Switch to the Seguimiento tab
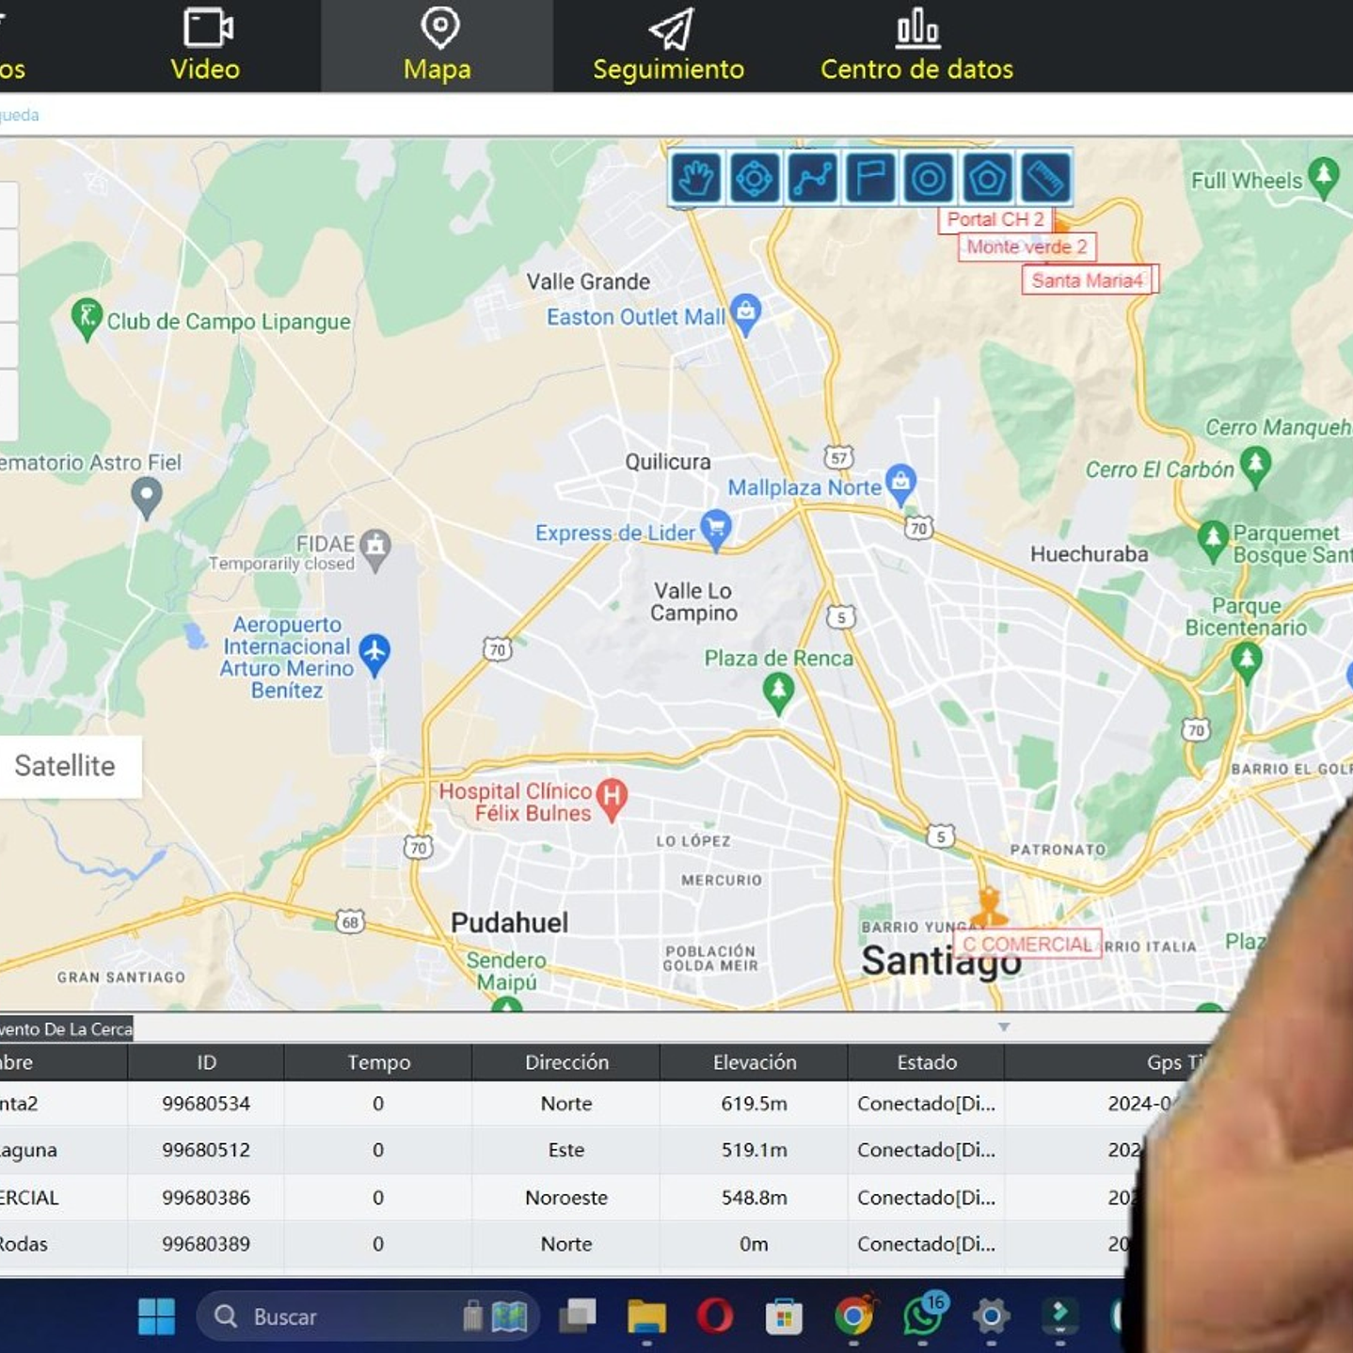 (669, 46)
